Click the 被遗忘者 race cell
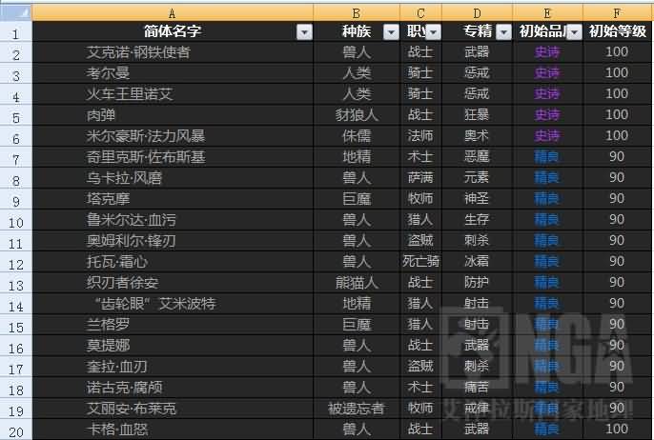This screenshot has height=440, width=654. point(357,409)
